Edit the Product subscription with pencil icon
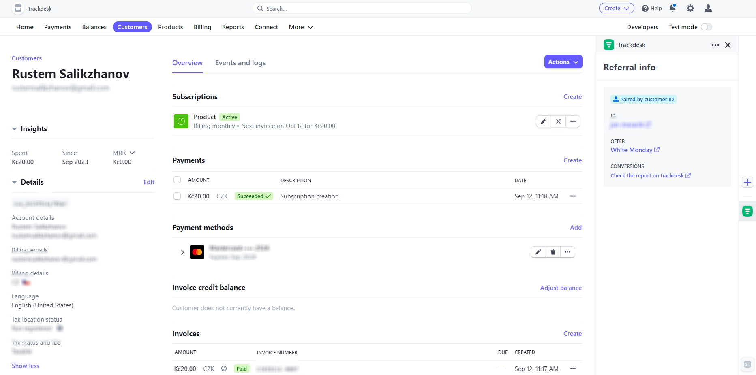The image size is (756, 375). point(543,121)
